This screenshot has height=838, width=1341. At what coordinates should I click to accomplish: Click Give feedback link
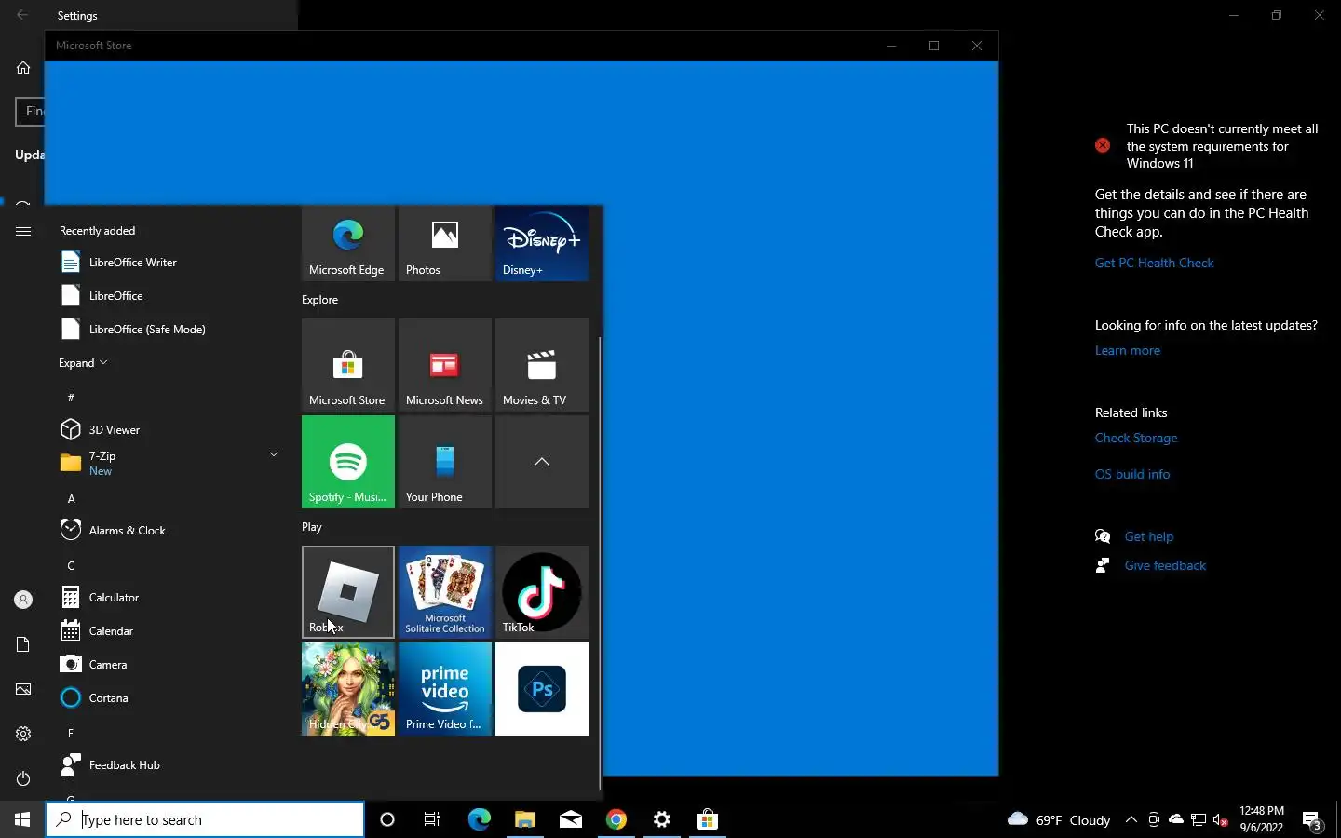click(1165, 566)
